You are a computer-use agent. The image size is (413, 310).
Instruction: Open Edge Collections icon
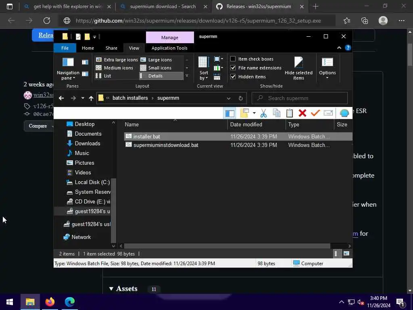coord(365,21)
